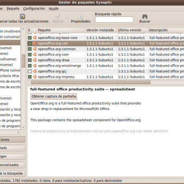Click the mark all updates toolbar icon
184x184 pixels.
pos(23,16)
